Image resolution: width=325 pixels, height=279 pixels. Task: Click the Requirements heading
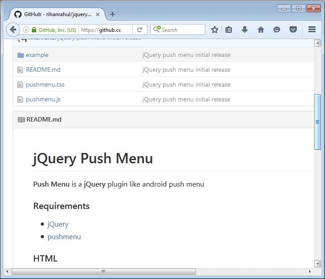(x=61, y=206)
